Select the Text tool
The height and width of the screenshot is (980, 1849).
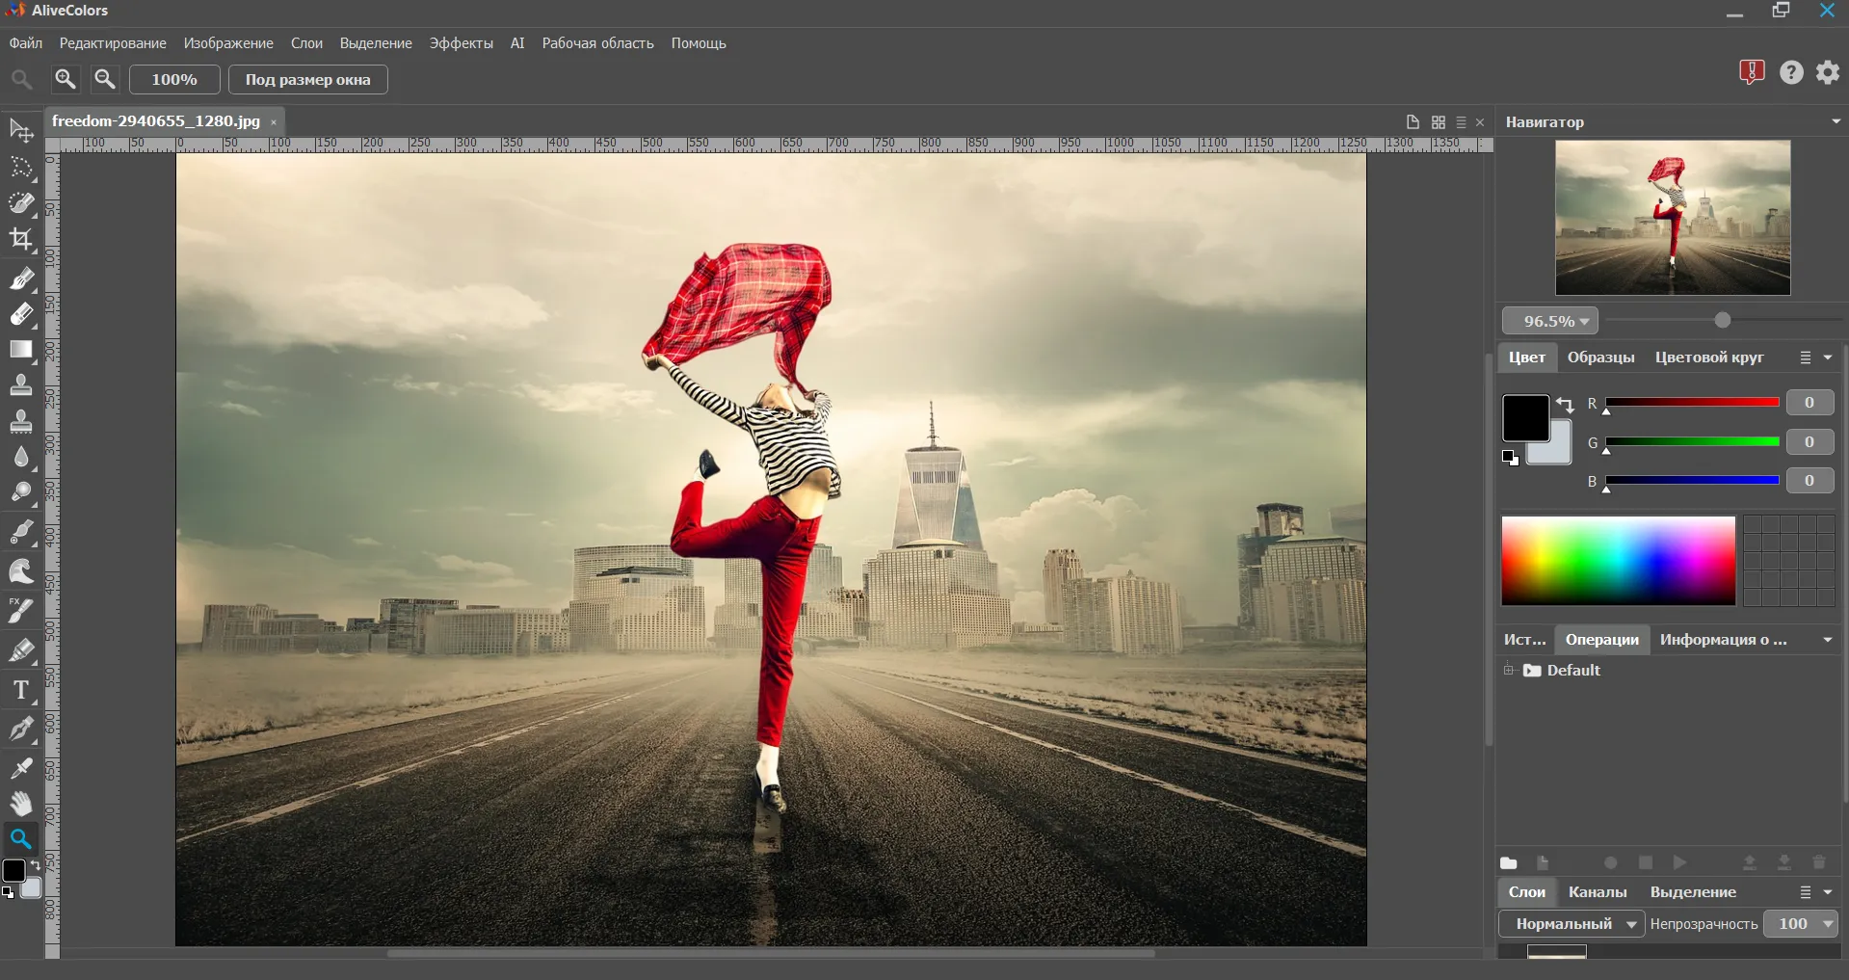click(21, 691)
